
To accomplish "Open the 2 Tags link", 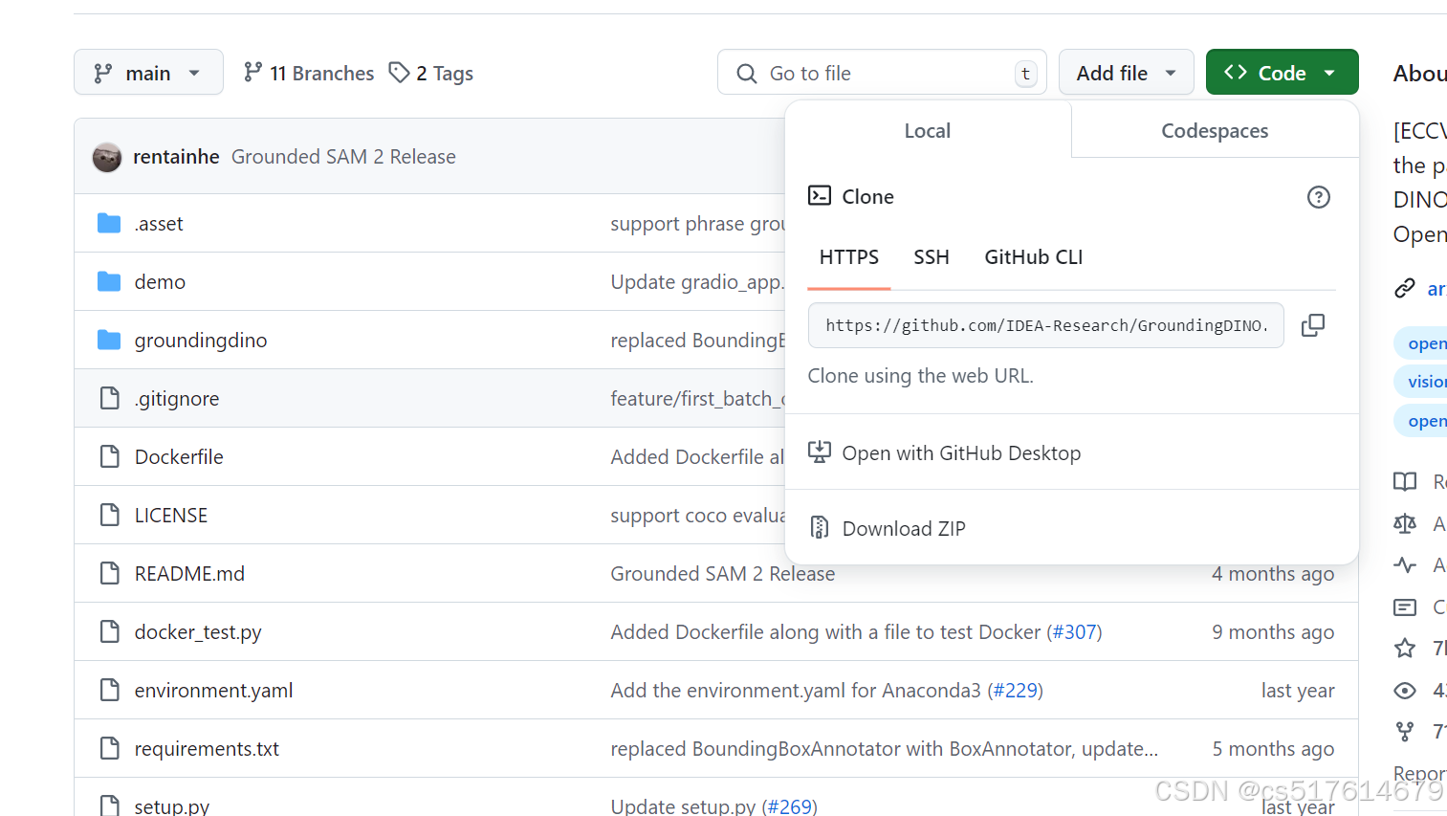I will 431,74.
